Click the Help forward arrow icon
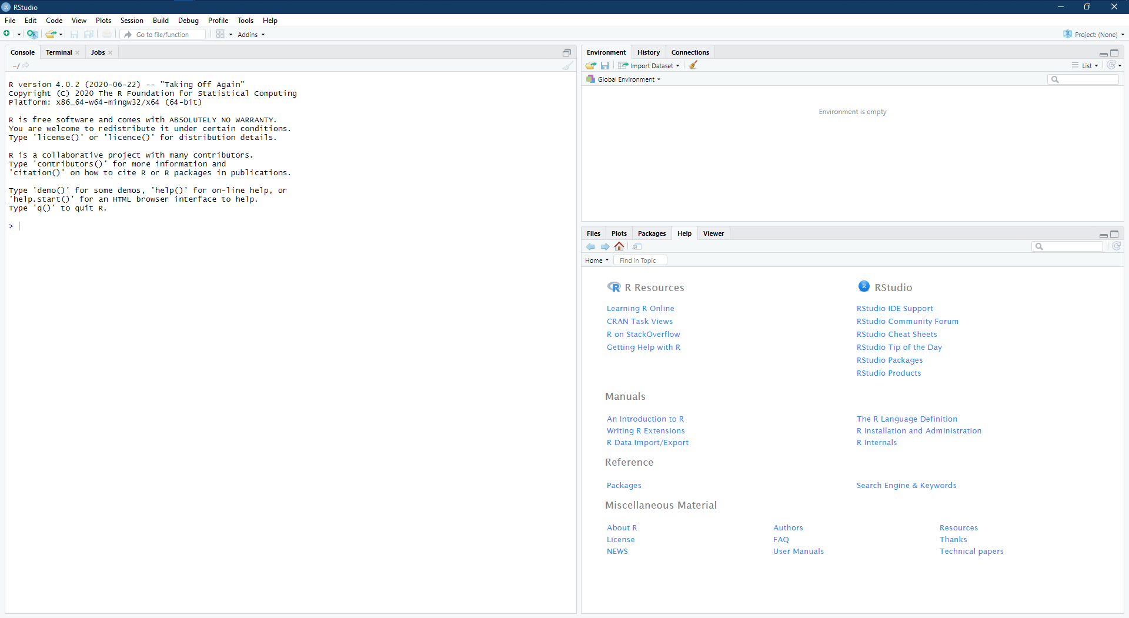The image size is (1129, 618). pos(604,246)
